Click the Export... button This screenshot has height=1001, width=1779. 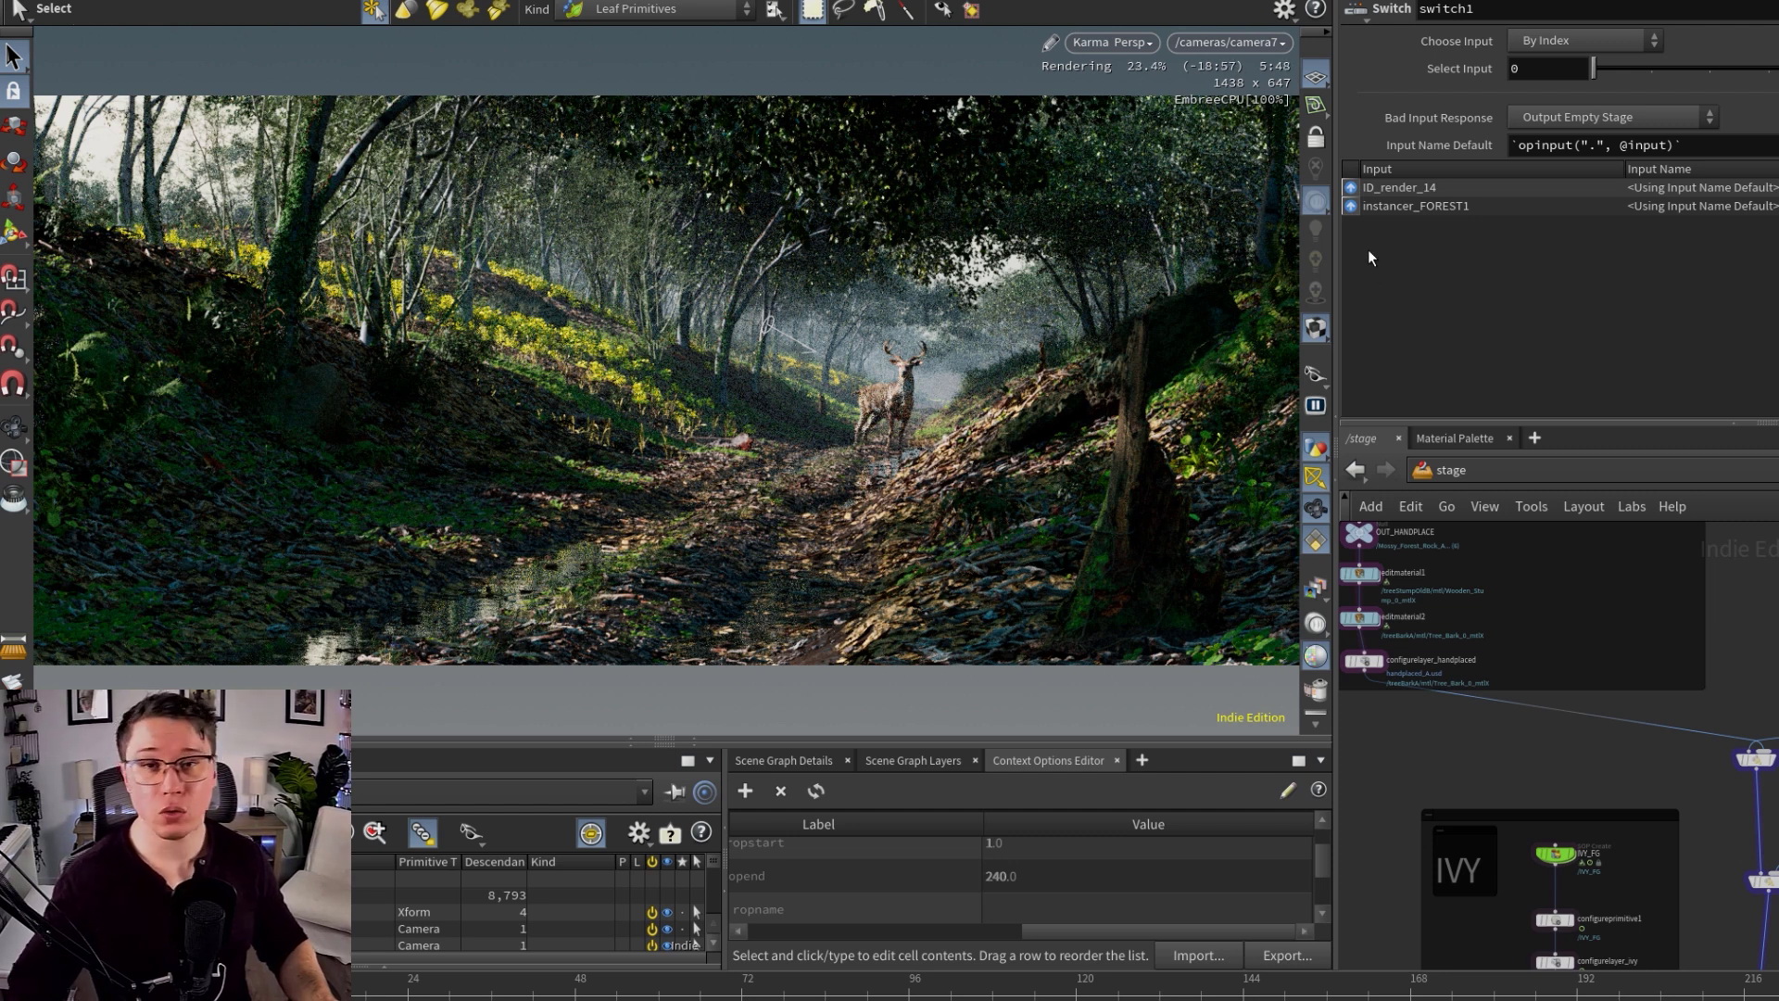coord(1287,956)
